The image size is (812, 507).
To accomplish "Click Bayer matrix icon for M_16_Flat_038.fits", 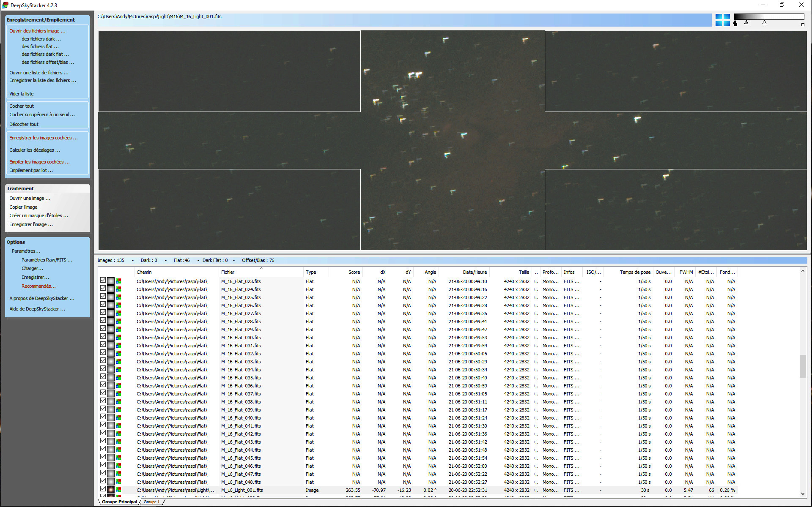I will 118,402.
